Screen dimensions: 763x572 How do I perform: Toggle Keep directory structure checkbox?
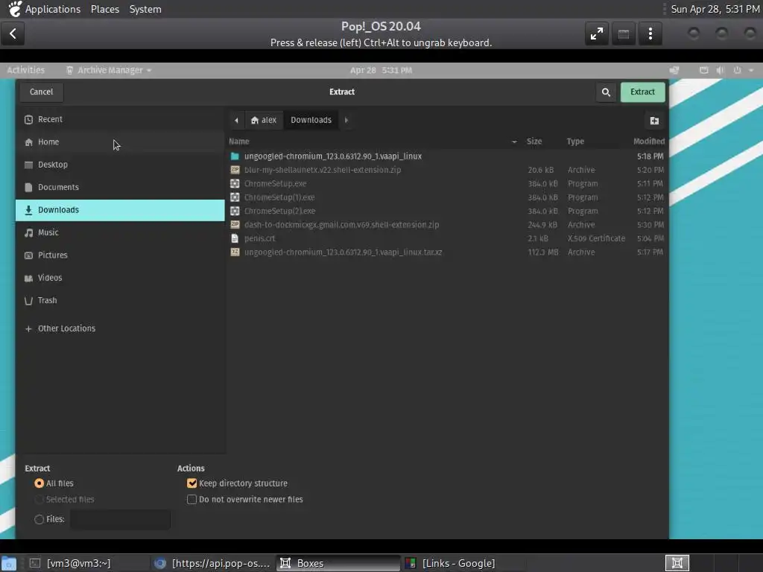pos(191,483)
